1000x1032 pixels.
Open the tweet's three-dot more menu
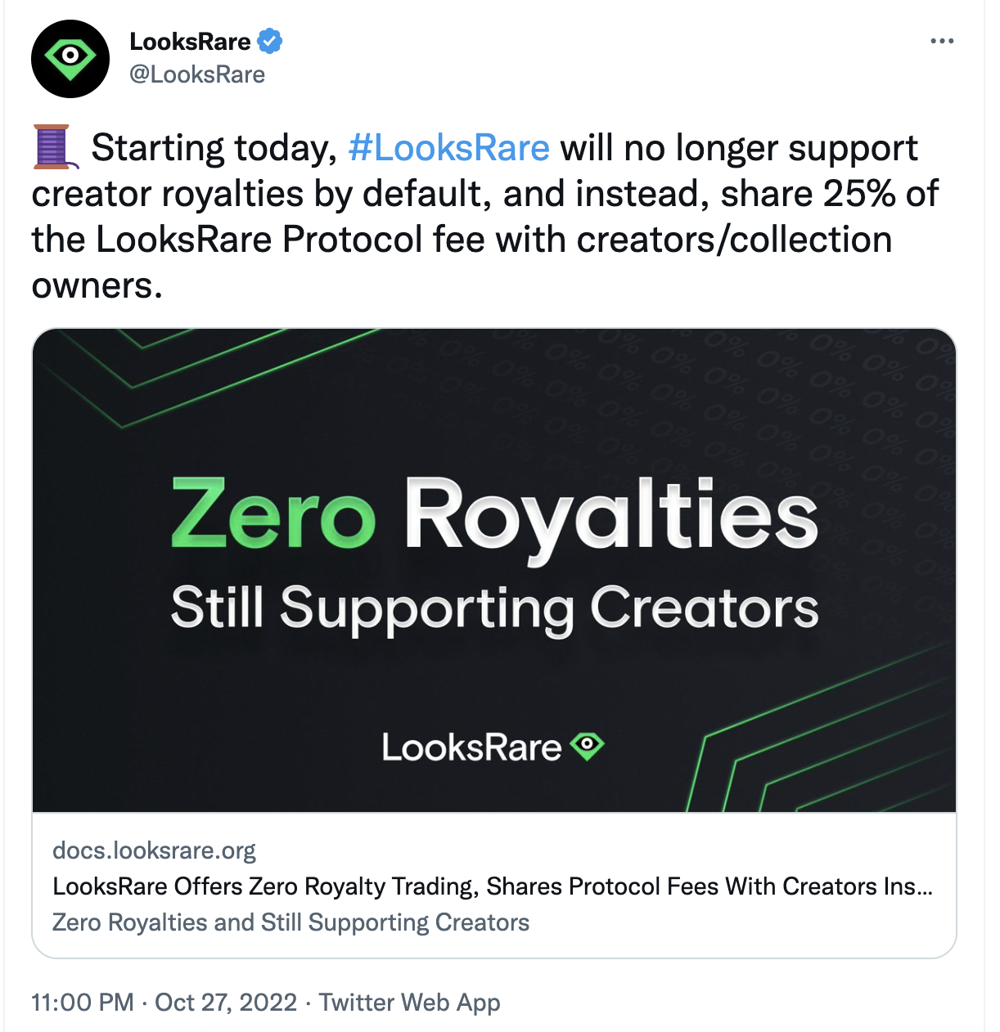coord(942,41)
